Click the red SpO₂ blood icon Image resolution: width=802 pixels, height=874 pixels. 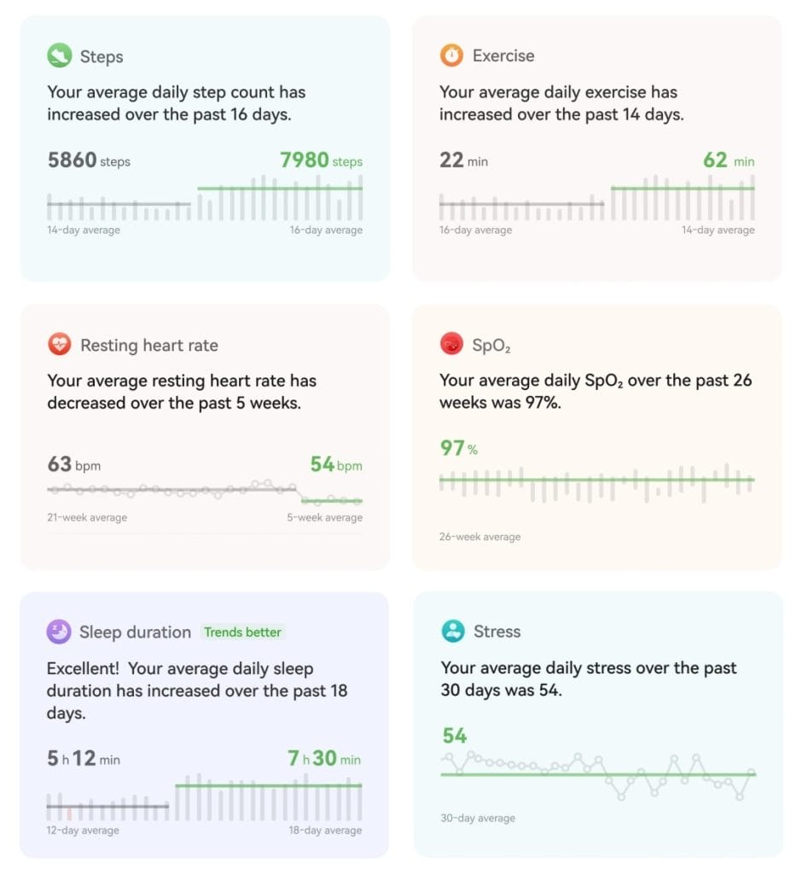click(451, 345)
